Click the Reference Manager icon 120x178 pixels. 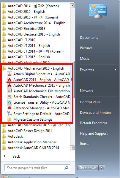click(10, 108)
